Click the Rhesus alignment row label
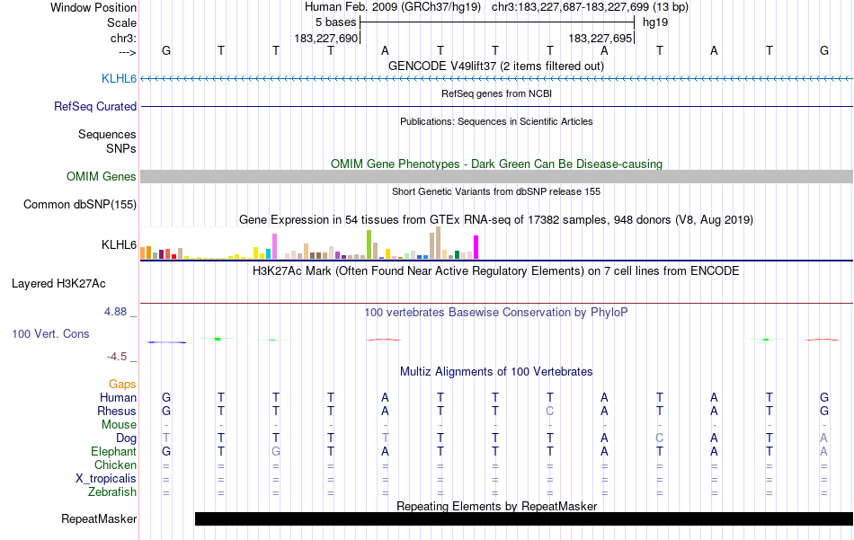 (117, 411)
